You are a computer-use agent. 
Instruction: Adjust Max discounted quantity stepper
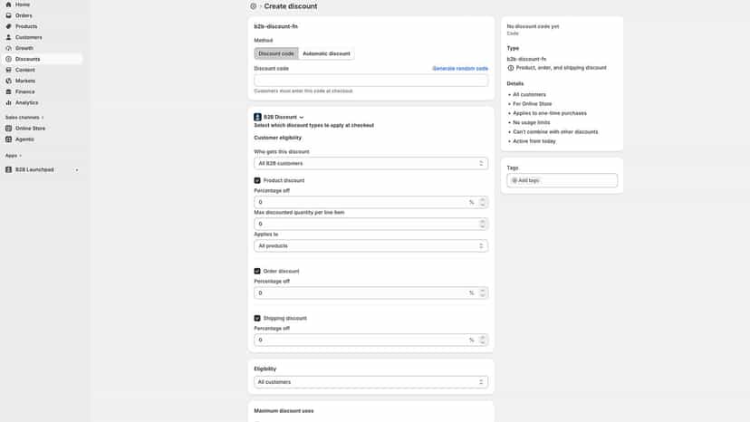pyautogui.click(x=482, y=224)
